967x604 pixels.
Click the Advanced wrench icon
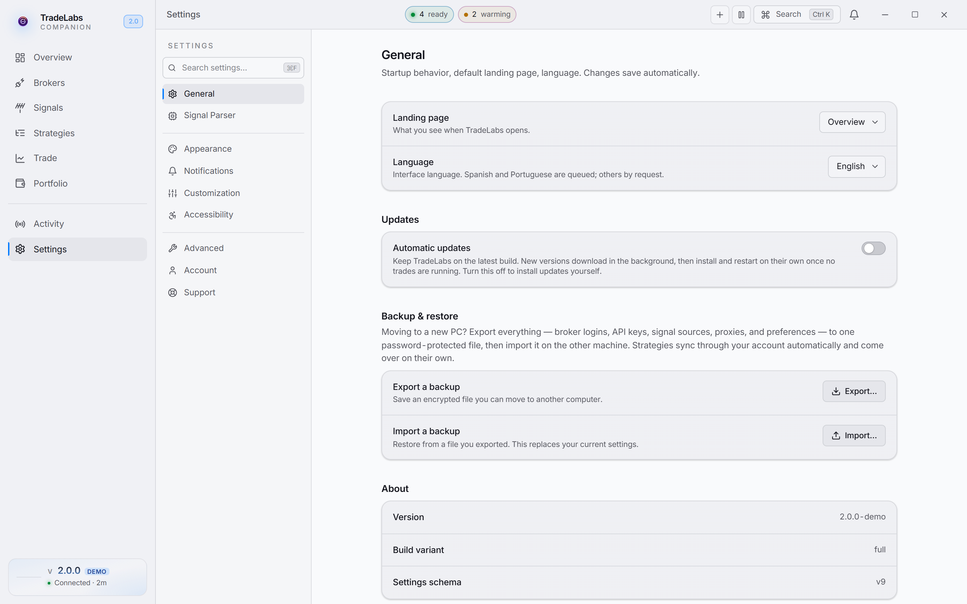point(173,248)
